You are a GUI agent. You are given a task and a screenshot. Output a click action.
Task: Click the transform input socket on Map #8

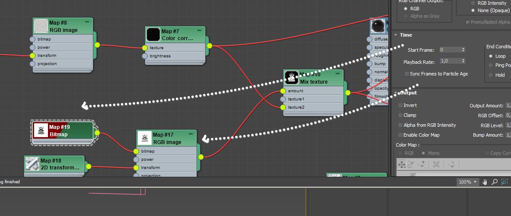32,56
